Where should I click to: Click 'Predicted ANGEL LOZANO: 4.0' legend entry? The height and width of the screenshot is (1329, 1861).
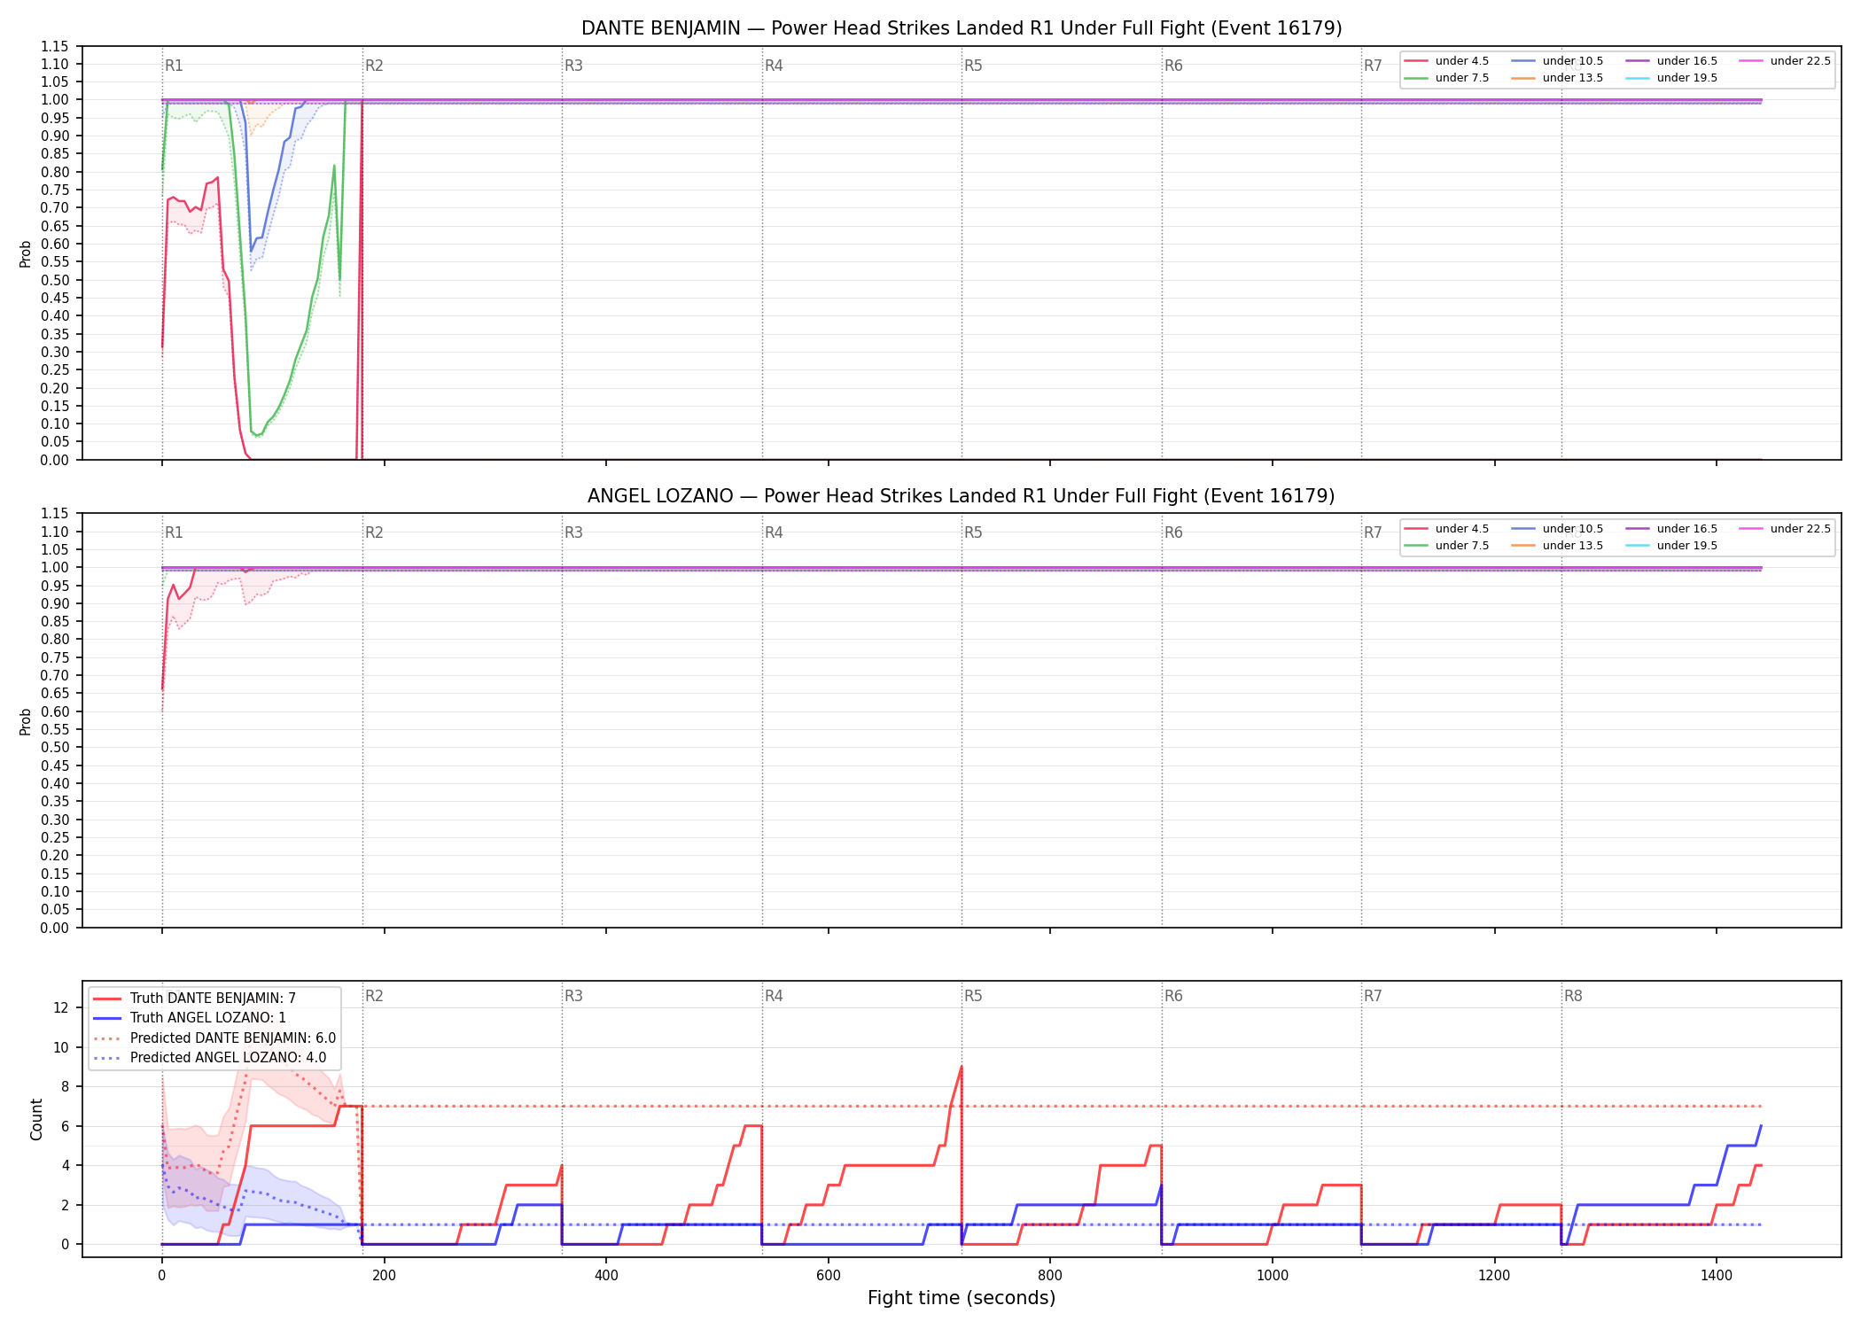[210, 1058]
